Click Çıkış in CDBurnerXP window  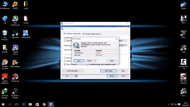(x=123, y=76)
